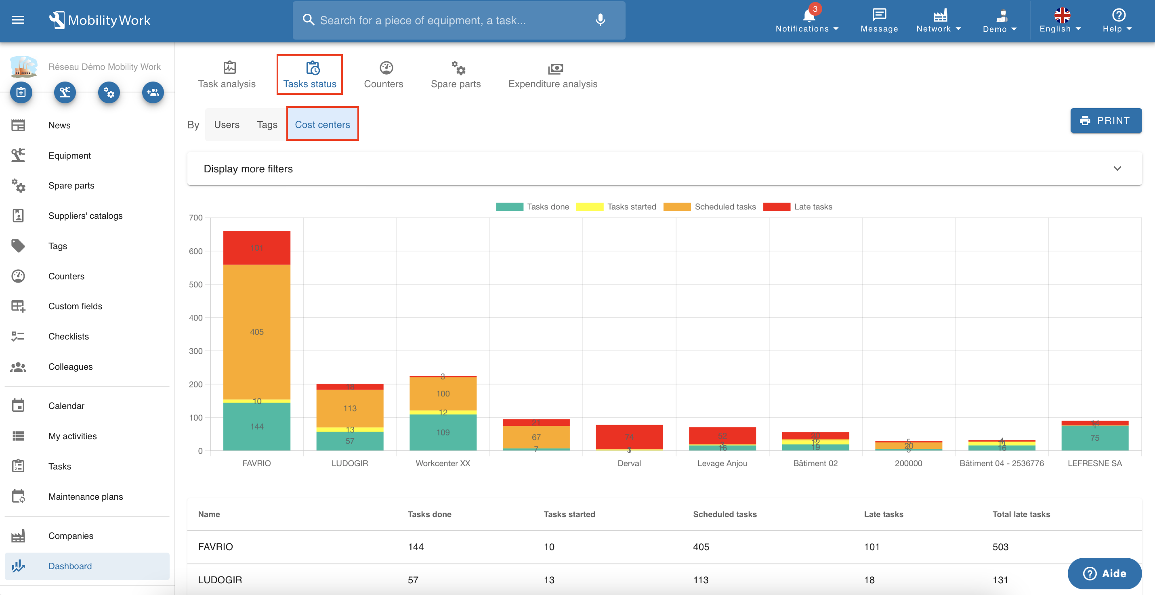This screenshot has height=595, width=1155.
Task: Click FAVRIO row name in table
Action: 215,547
